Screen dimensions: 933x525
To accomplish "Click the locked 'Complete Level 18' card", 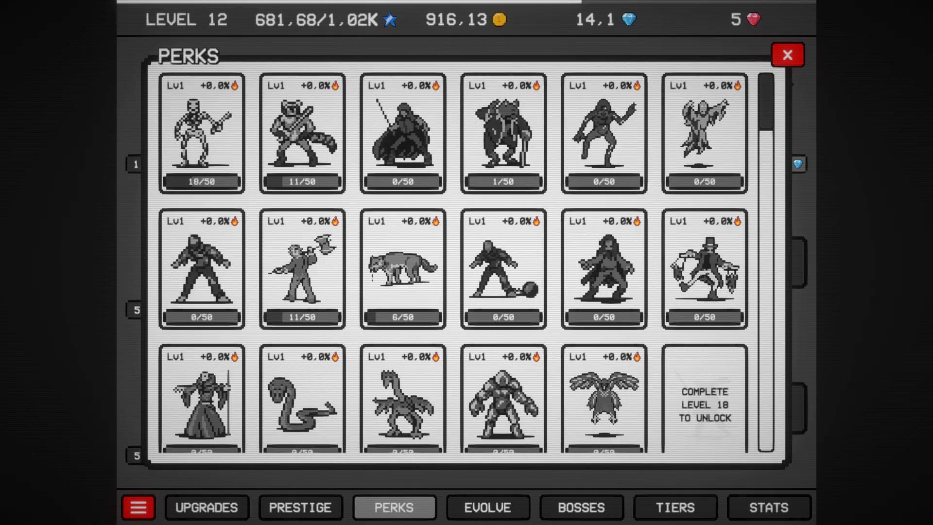I will [x=705, y=399].
